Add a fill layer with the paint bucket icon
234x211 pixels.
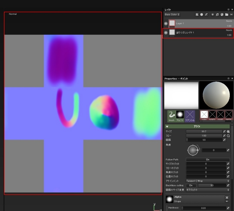click(217, 14)
